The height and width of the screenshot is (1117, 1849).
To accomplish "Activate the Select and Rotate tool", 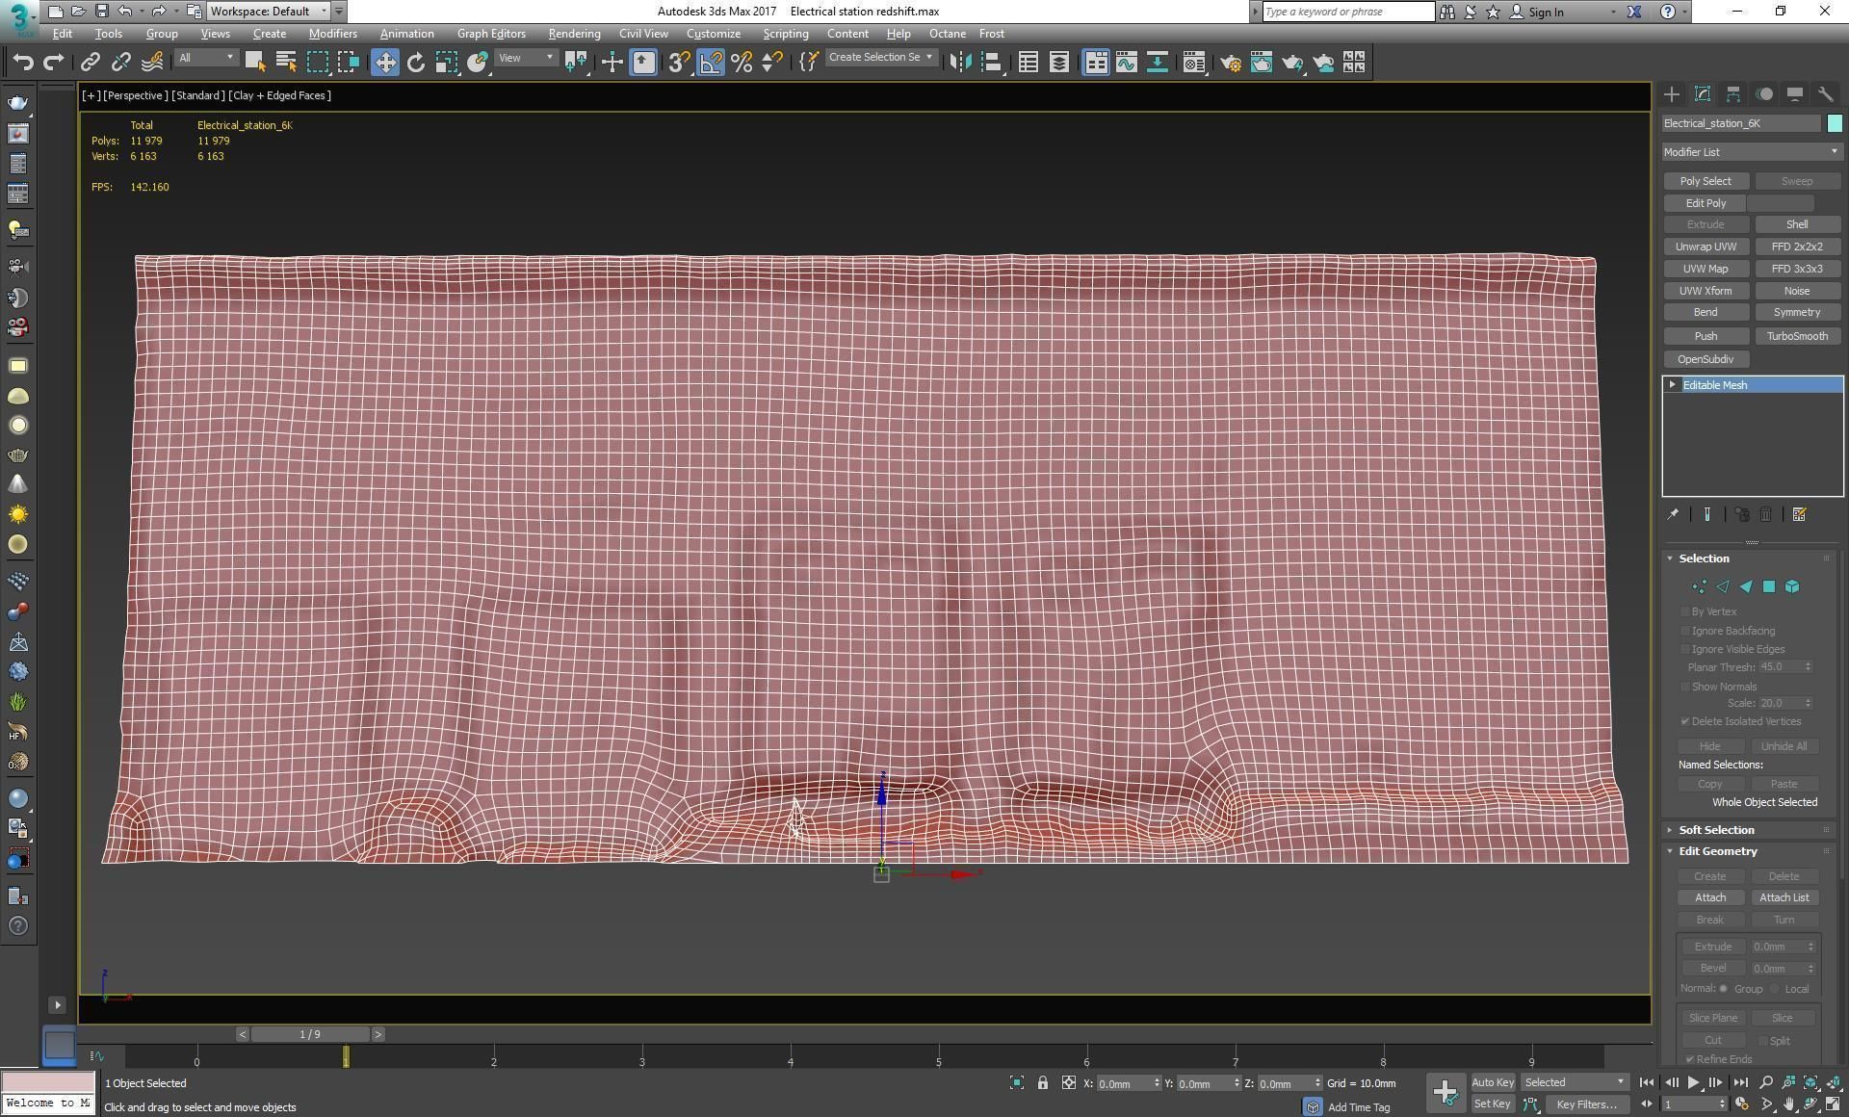I will (416, 63).
